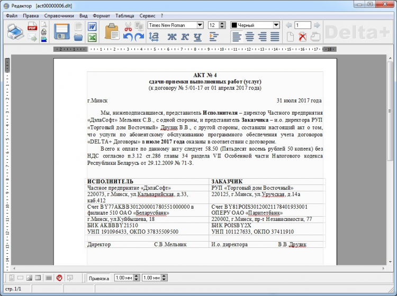Click the selection pointer icon in bottom toolbar
The height and width of the screenshot is (296, 397).
point(70,278)
